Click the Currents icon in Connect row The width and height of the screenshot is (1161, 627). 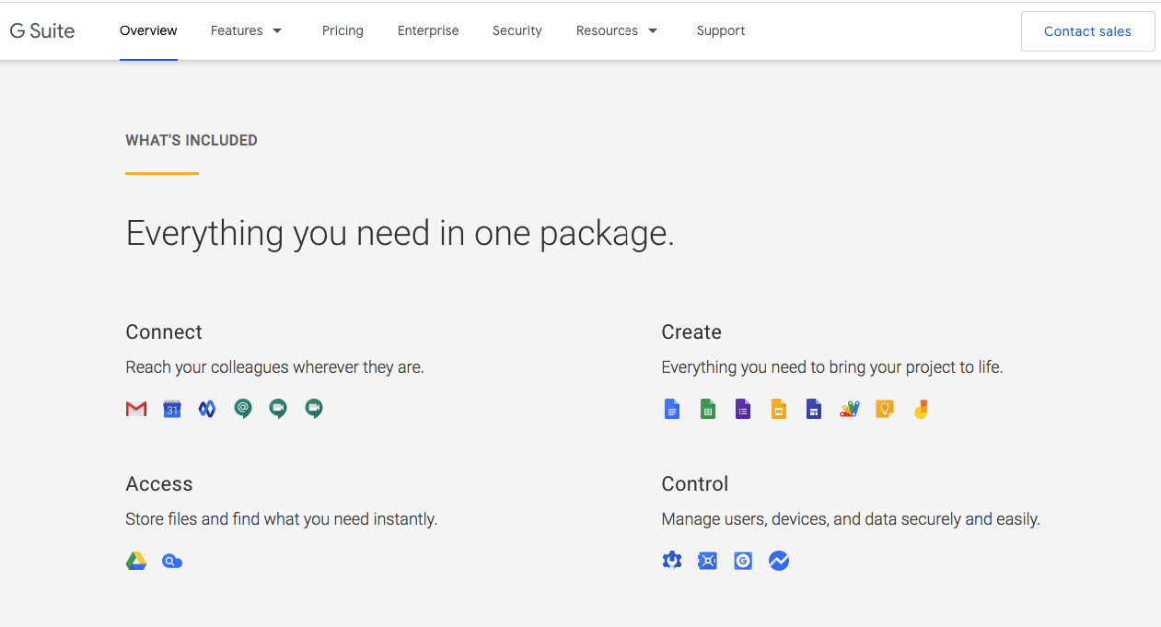[x=207, y=409]
